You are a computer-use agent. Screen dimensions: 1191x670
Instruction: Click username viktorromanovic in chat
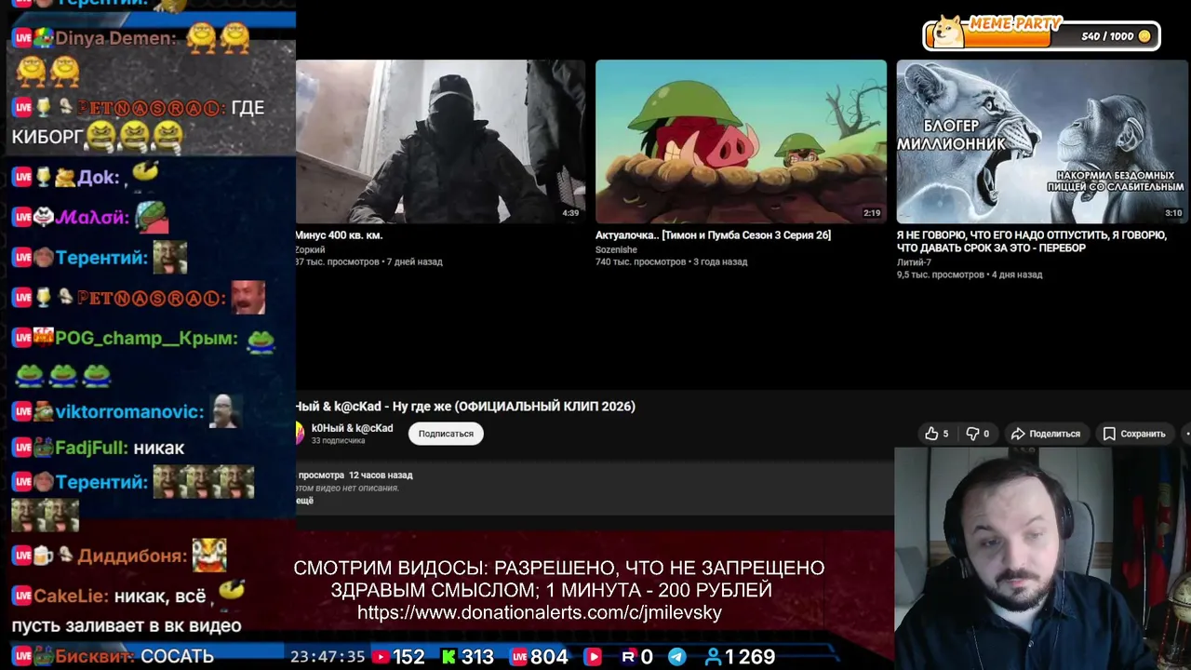pyautogui.click(x=128, y=411)
